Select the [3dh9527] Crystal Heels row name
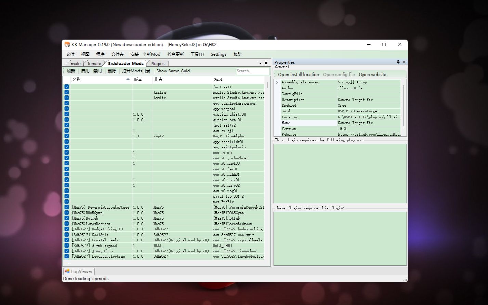 [x=95, y=240]
